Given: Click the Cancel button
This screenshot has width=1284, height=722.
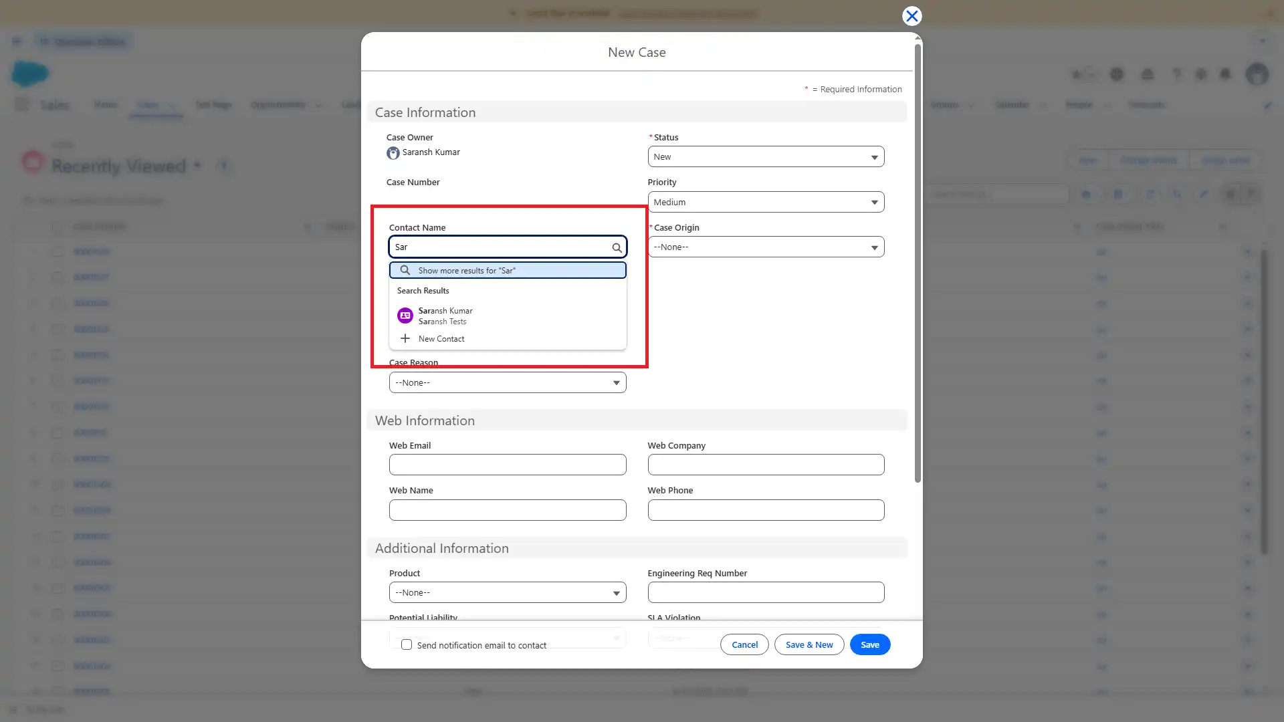Looking at the screenshot, I should (x=744, y=645).
